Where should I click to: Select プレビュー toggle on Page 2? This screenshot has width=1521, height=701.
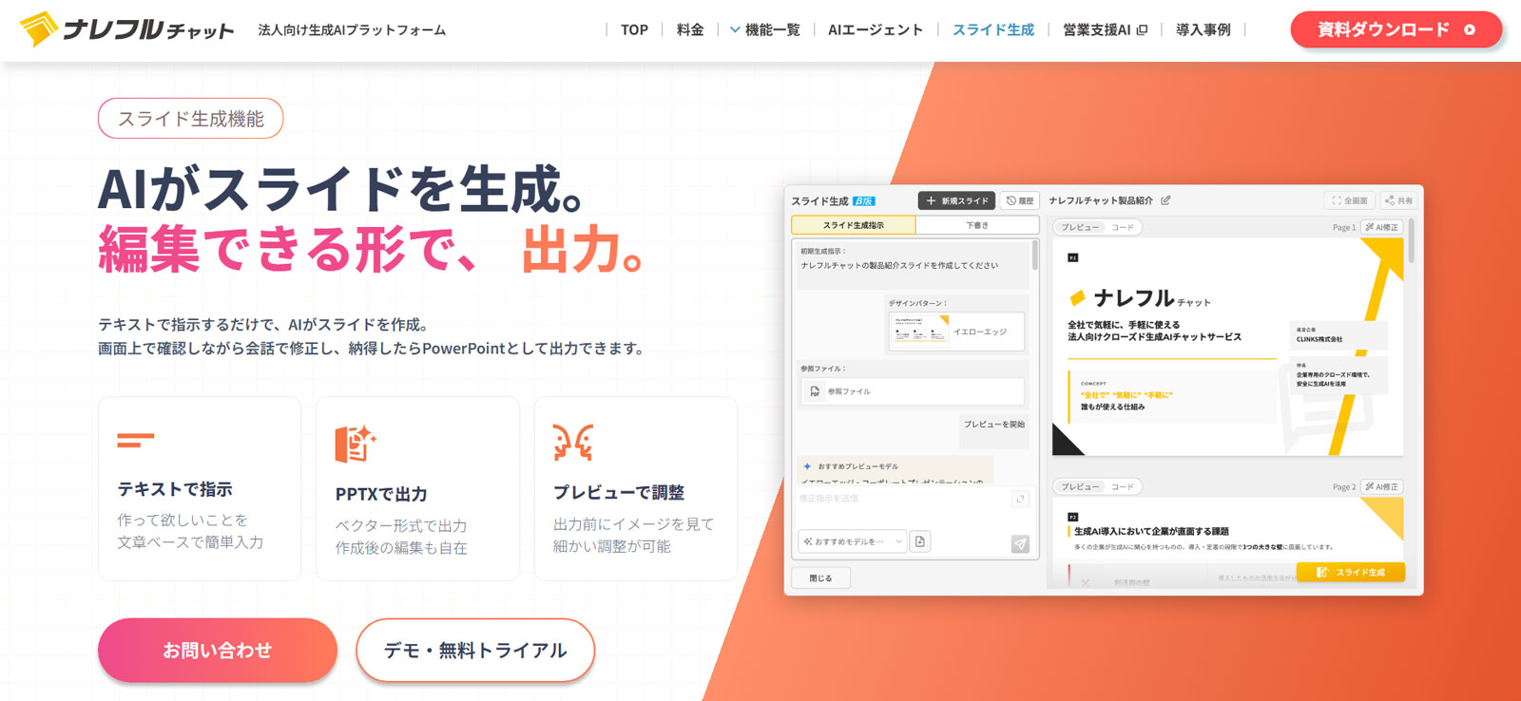[x=1080, y=486]
